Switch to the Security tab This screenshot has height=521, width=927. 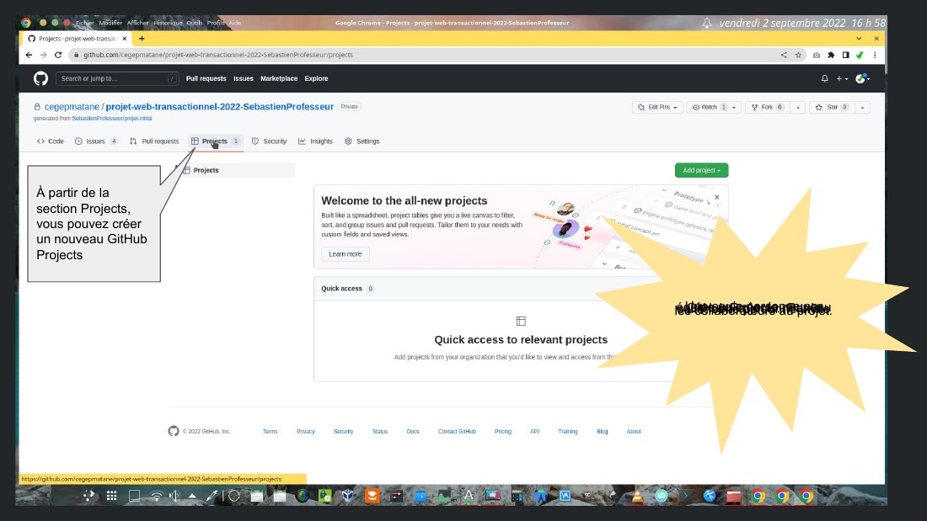(x=269, y=141)
